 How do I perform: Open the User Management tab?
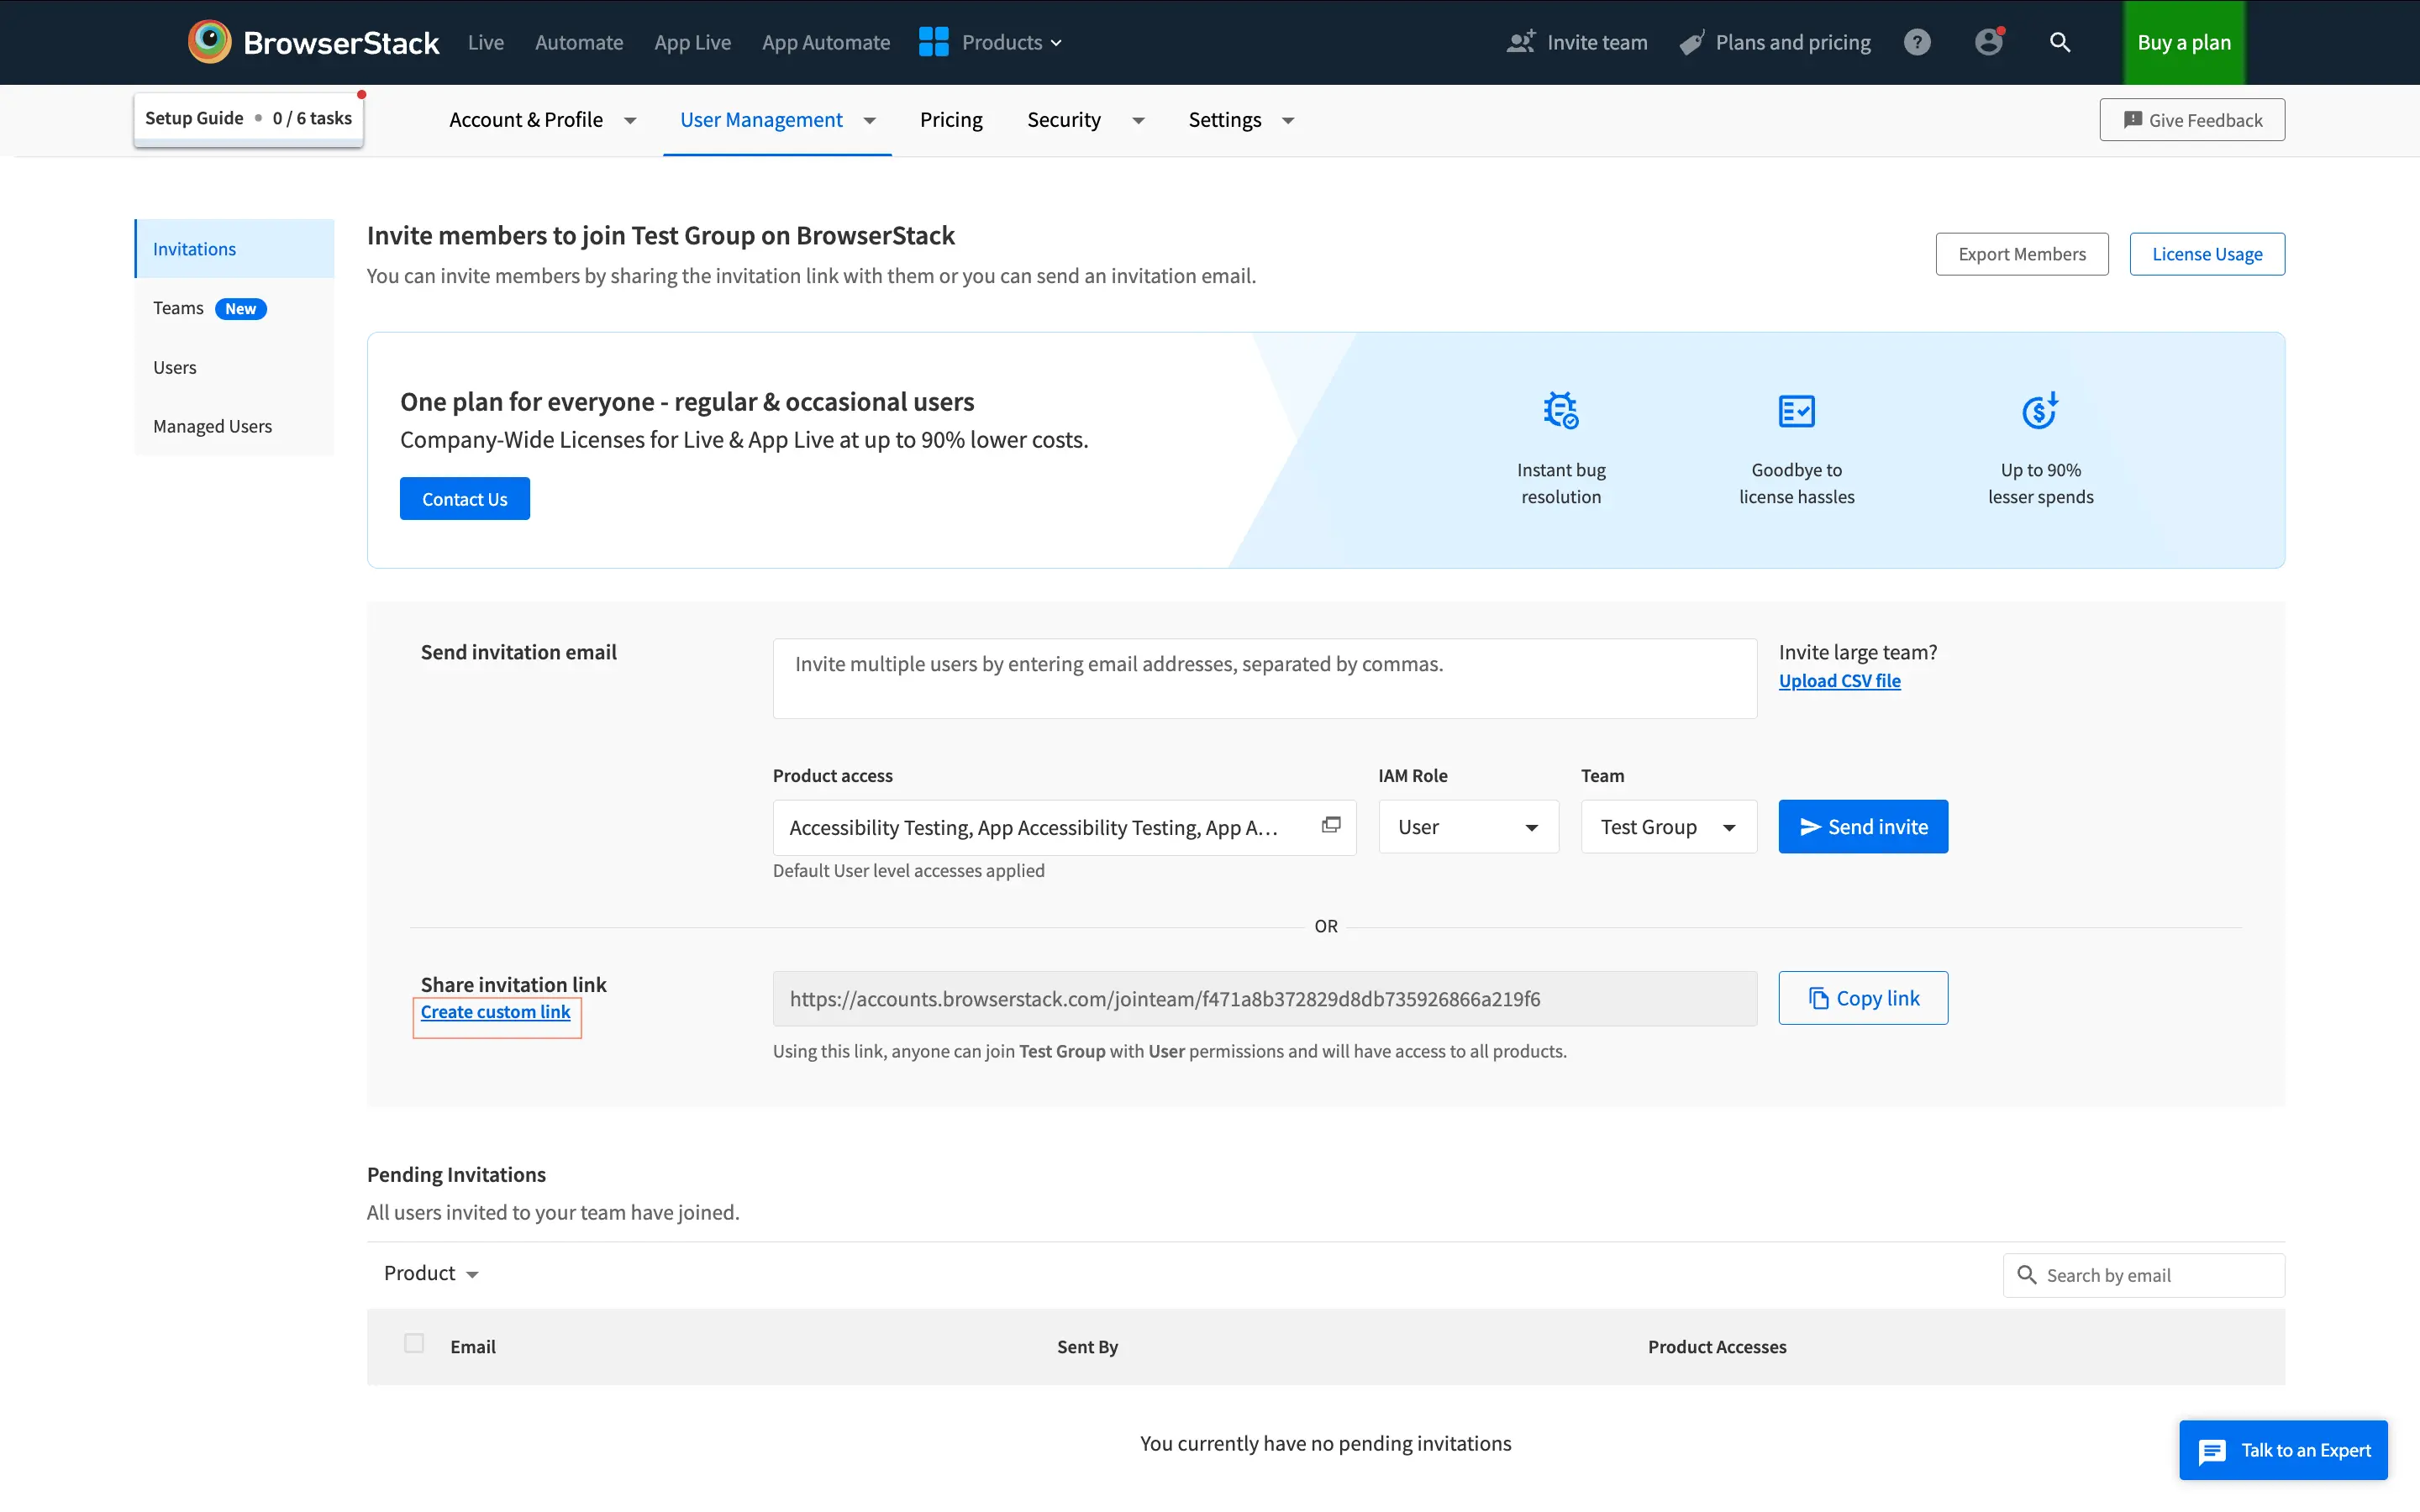761,118
